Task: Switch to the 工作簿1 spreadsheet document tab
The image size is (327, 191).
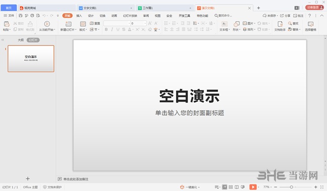Action: point(165,8)
